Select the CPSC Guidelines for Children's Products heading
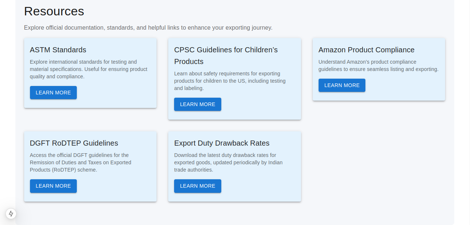 point(225,56)
